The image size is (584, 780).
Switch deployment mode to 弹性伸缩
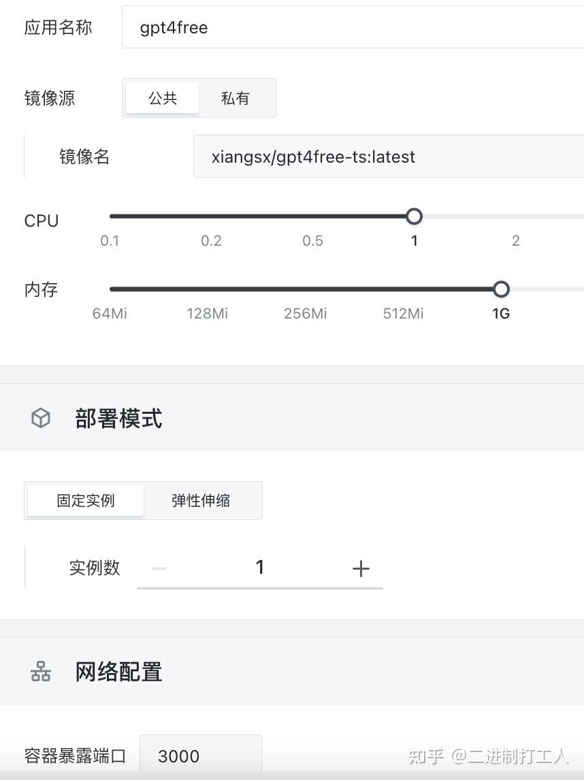tap(201, 500)
